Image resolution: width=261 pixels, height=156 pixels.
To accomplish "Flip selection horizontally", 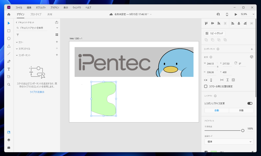I will [x=206, y=80].
